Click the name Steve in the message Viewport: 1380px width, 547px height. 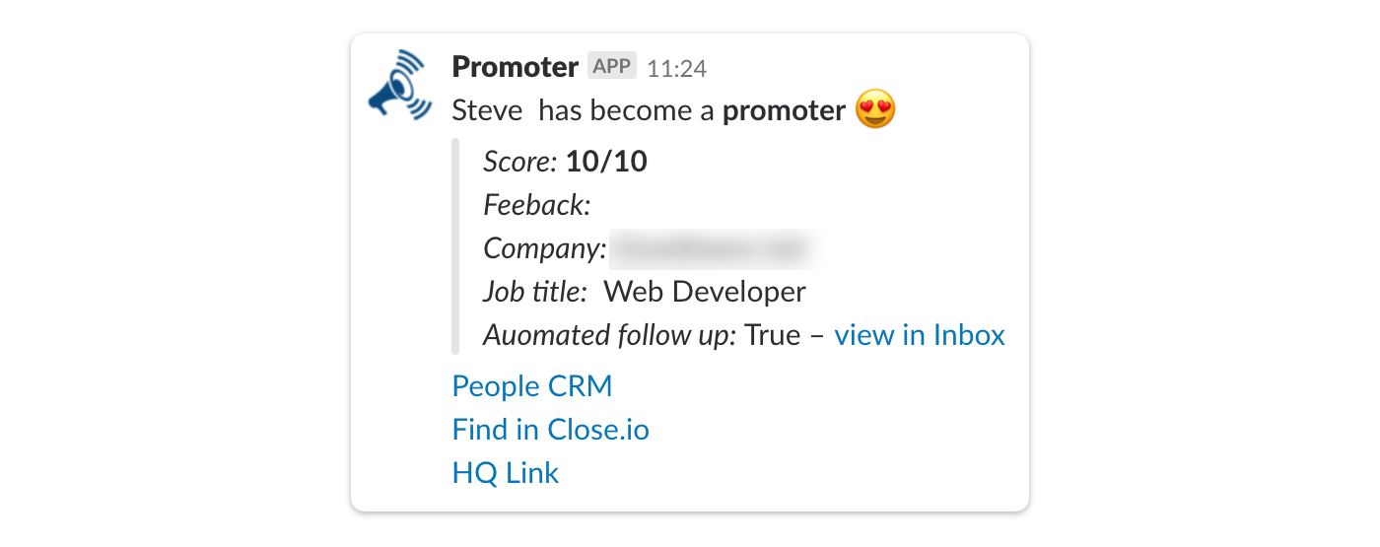(x=487, y=110)
